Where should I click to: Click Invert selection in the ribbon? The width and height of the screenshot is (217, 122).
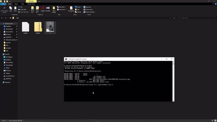point(89,12)
